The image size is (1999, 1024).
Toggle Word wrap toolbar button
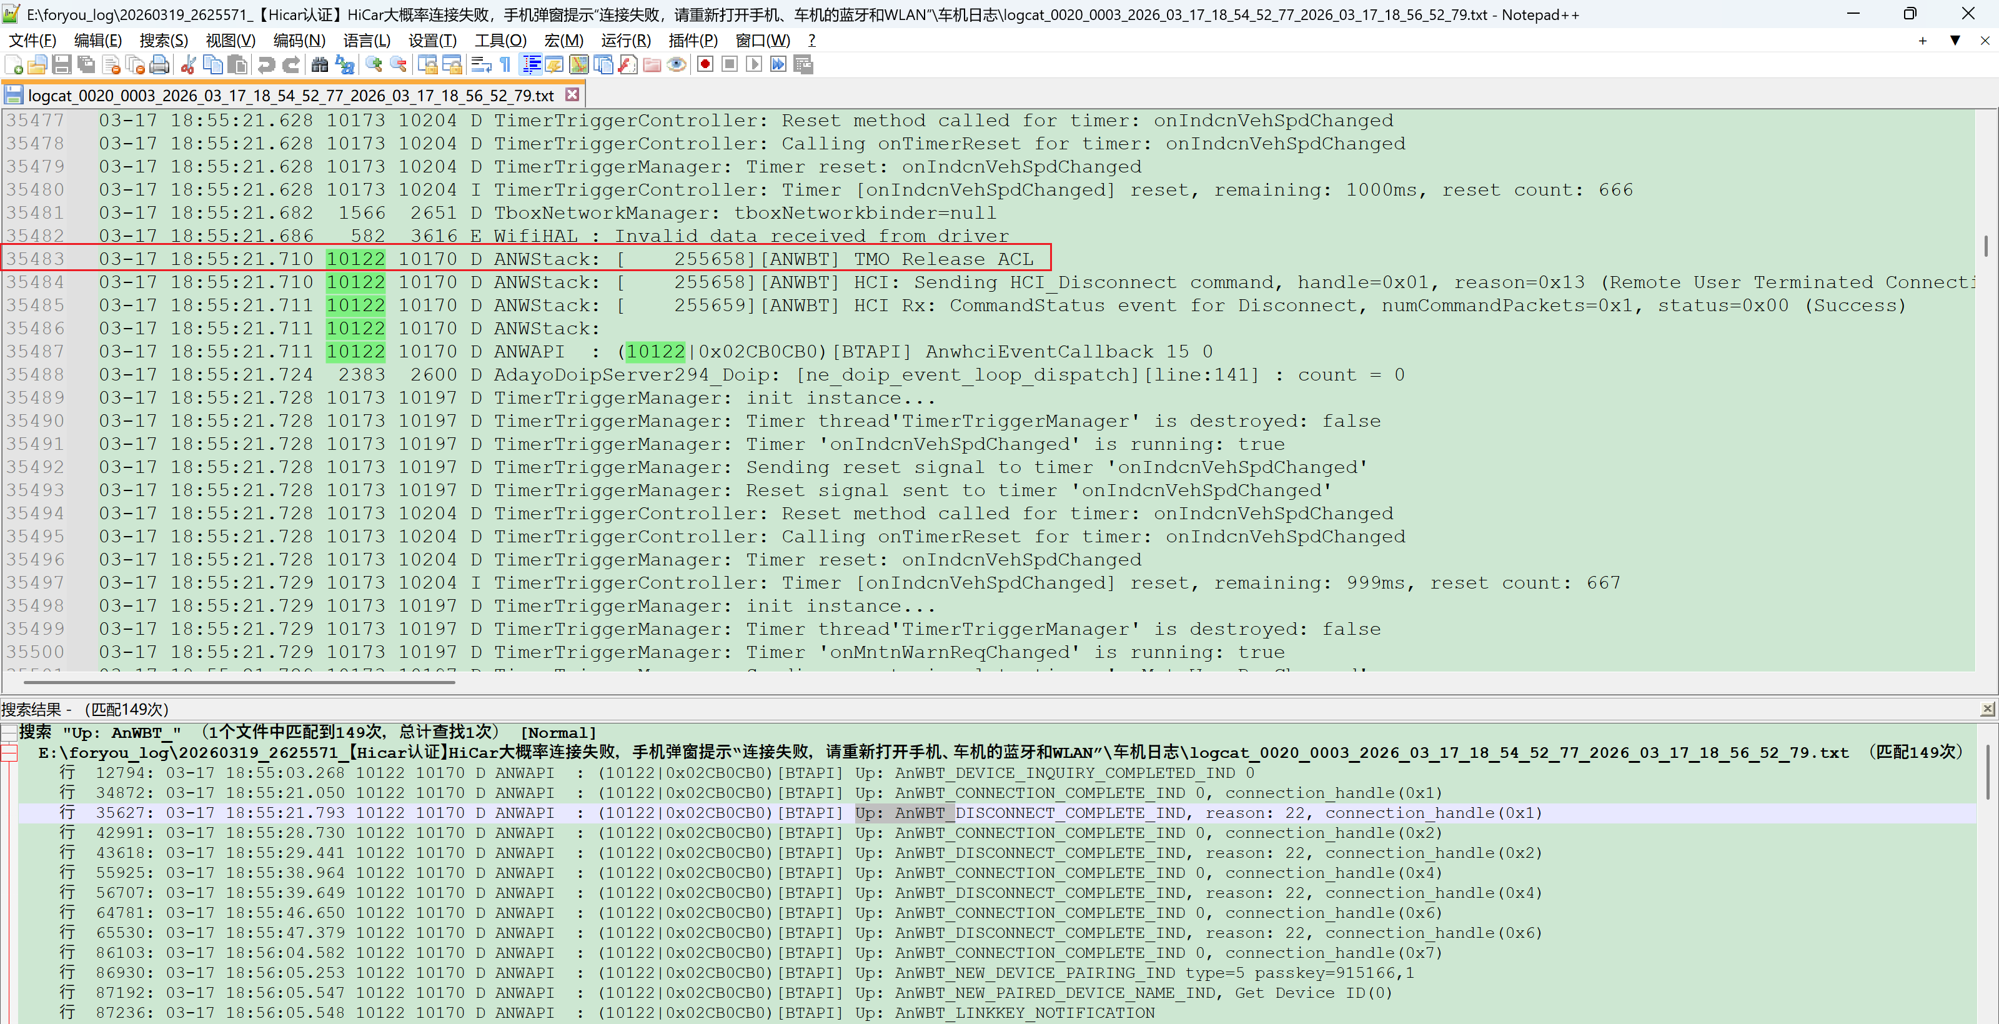tap(480, 65)
